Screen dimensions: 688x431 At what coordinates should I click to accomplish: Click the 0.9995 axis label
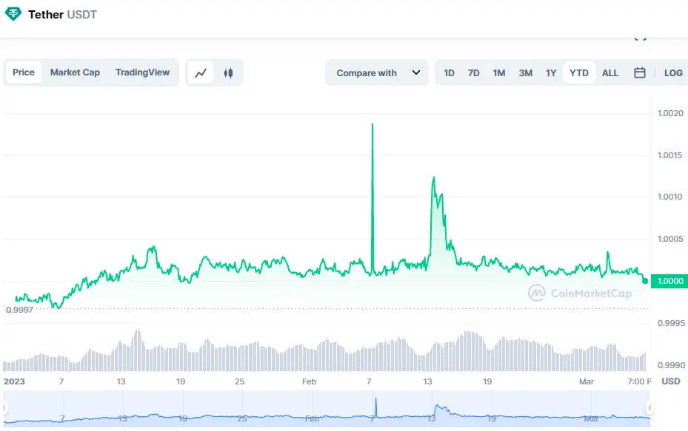click(x=671, y=323)
